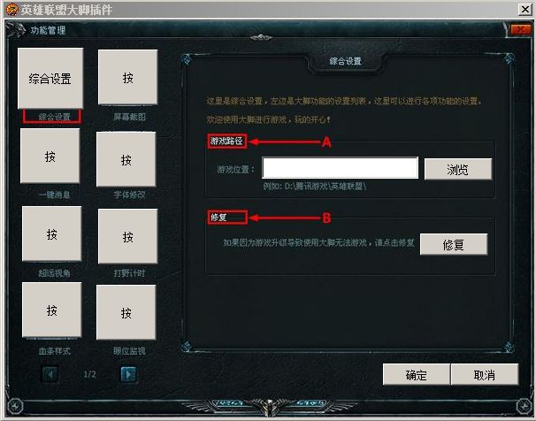Click the 综合设置 header tab
The image size is (536, 421).
(x=345, y=61)
